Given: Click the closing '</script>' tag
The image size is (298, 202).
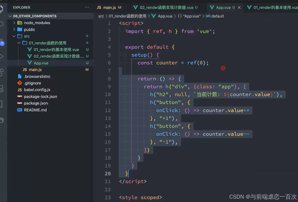Looking at the screenshot, I should tap(133, 181).
